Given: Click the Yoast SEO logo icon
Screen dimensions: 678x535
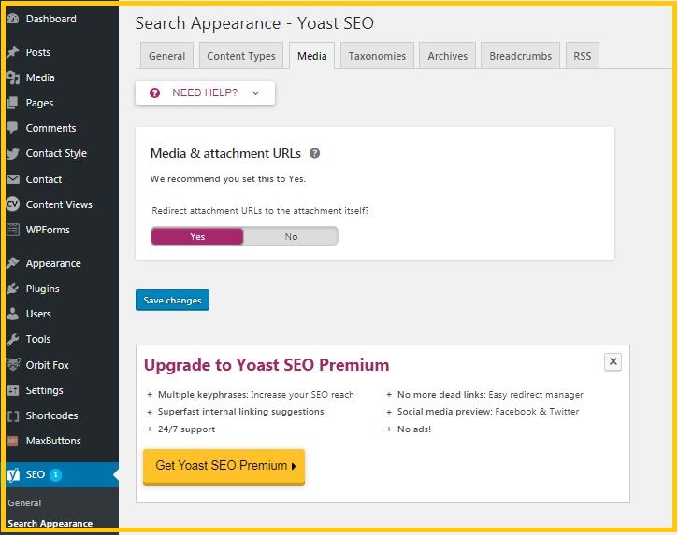Looking at the screenshot, I should click(x=13, y=474).
